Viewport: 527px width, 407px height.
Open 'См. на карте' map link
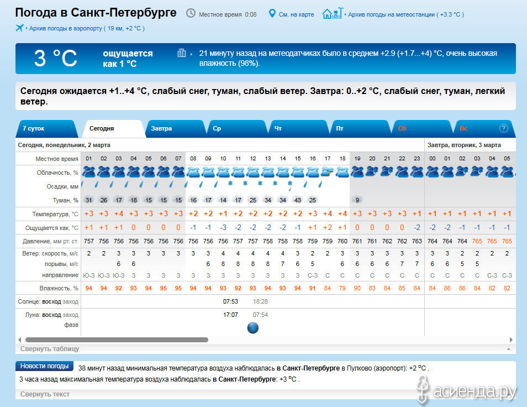[297, 14]
